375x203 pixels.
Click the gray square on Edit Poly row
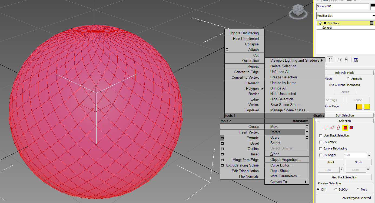[x=372, y=23]
